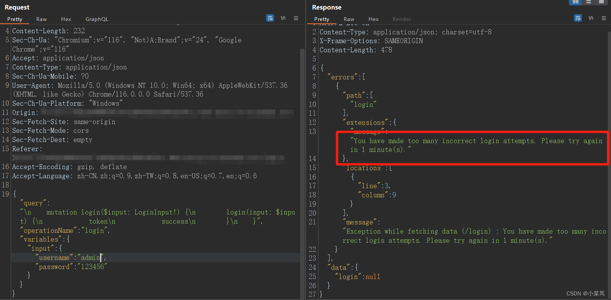The width and height of the screenshot is (611, 300).
Task: Toggle word wrap in the Request panel
Action: click(x=270, y=18)
